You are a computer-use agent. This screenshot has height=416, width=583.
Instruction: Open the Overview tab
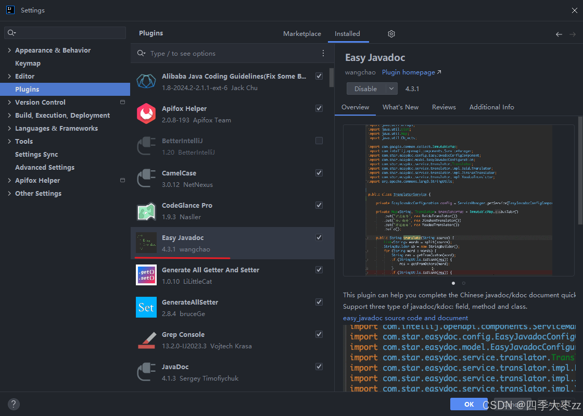click(355, 107)
